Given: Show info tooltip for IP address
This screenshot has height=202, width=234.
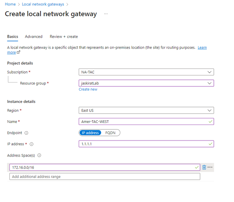Looking at the screenshot, I should click(32, 144).
